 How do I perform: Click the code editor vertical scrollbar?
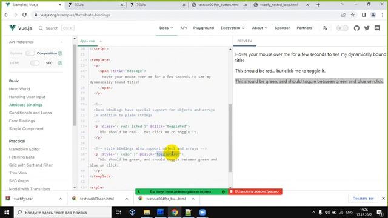click(230, 138)
